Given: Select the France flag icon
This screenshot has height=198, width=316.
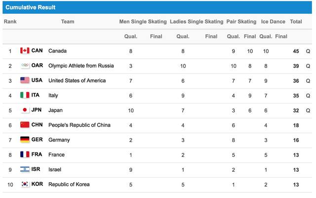Looking at the screenshot, I should 25,154.
